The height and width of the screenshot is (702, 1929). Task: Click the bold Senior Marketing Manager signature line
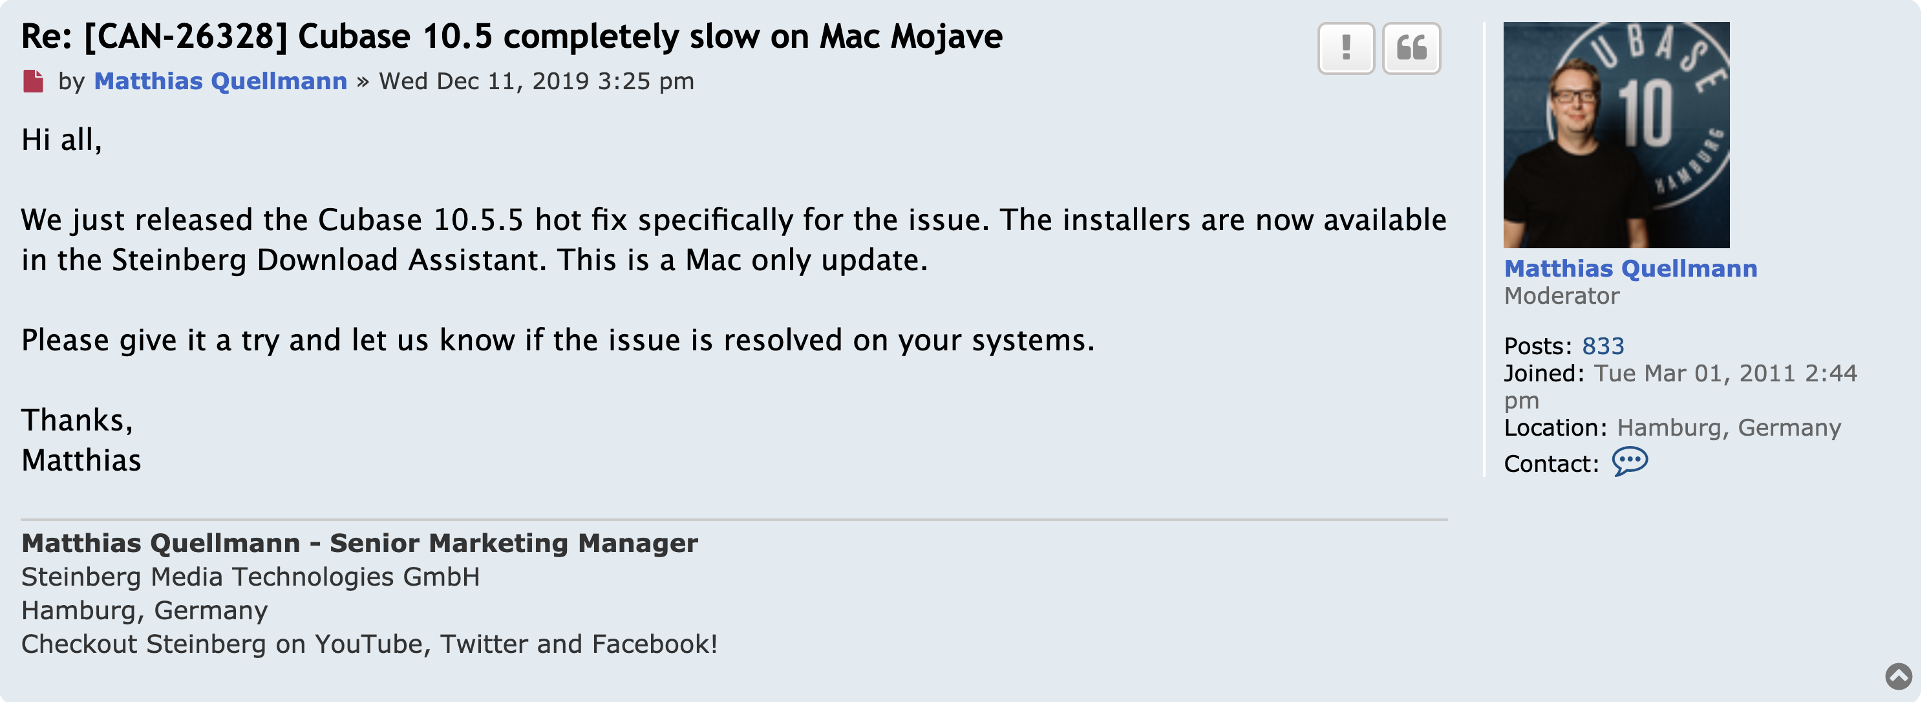[359, 542]
